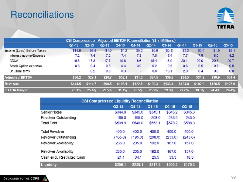The image size is (243, 182).
Task: Click the $39.8 Adjusted EBITDA value
Action: (169, 77)
